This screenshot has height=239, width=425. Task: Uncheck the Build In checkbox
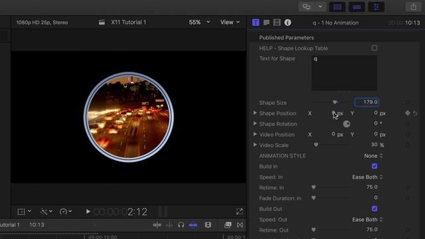click(375, 166)
